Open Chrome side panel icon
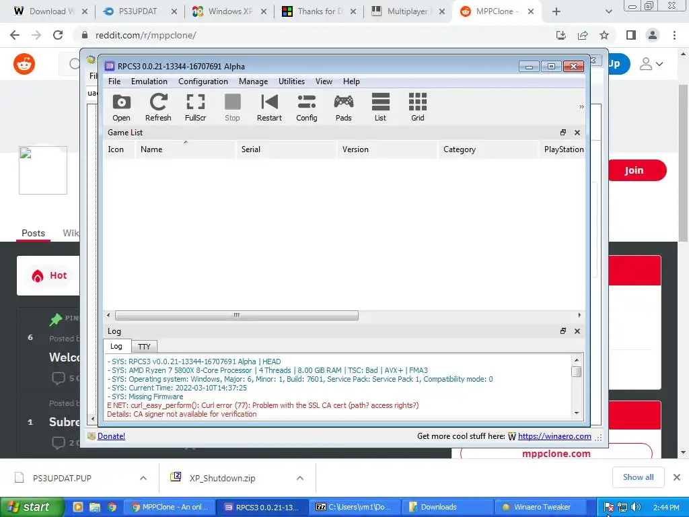689x517 pixels. point(631,35)
